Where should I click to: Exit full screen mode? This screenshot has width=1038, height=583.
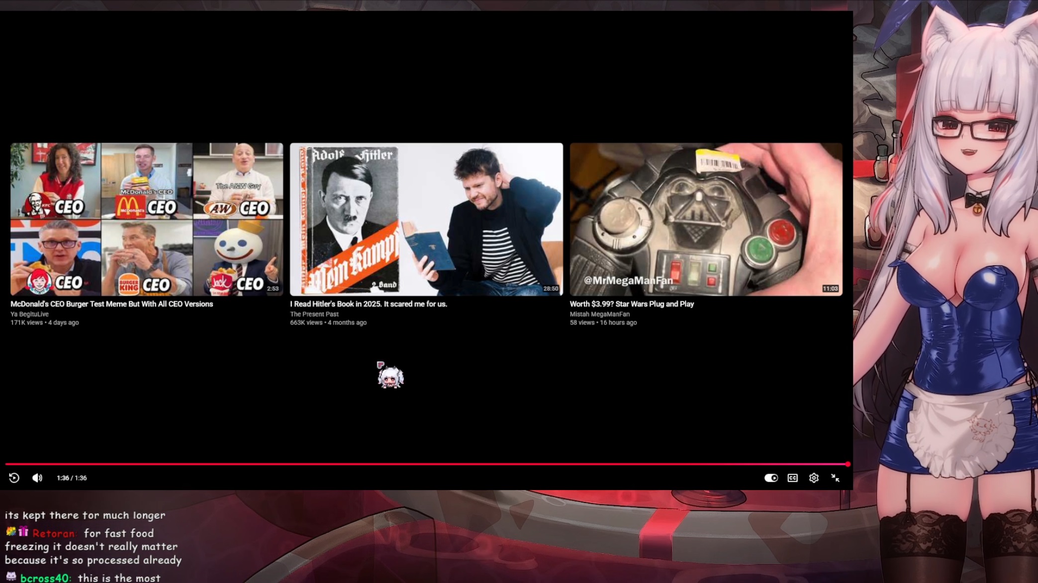tap(835, 478)
